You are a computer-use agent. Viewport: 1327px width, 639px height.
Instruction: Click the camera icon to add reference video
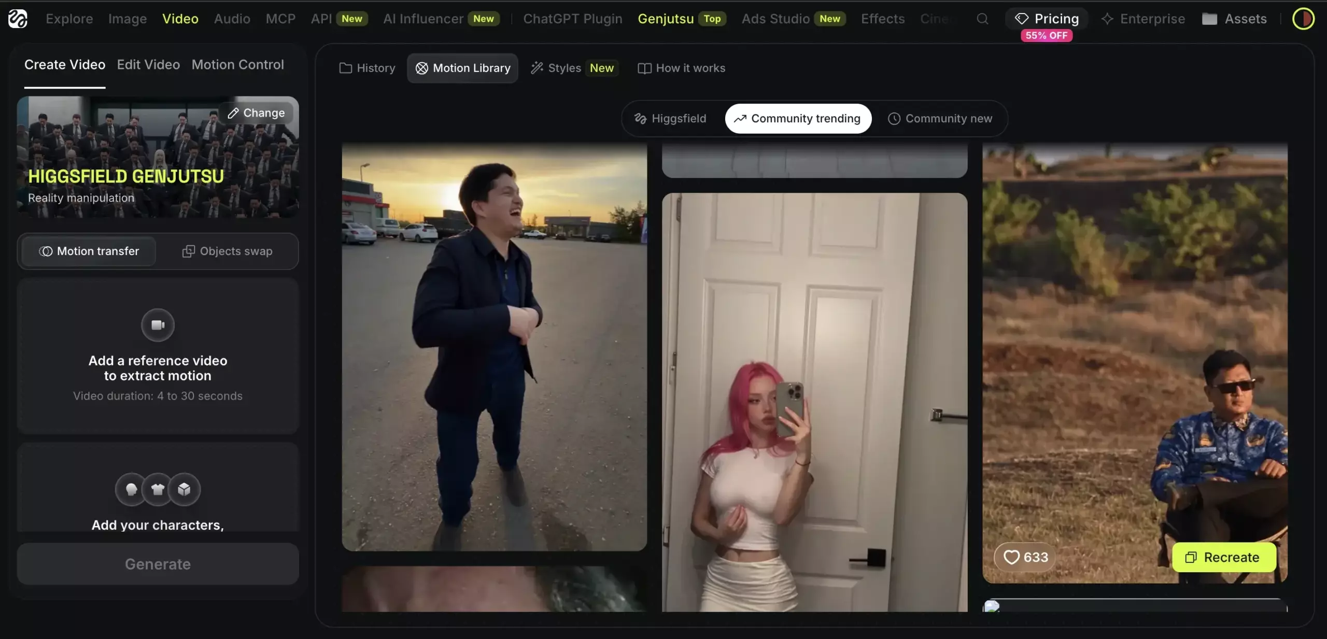coord(158,325)
